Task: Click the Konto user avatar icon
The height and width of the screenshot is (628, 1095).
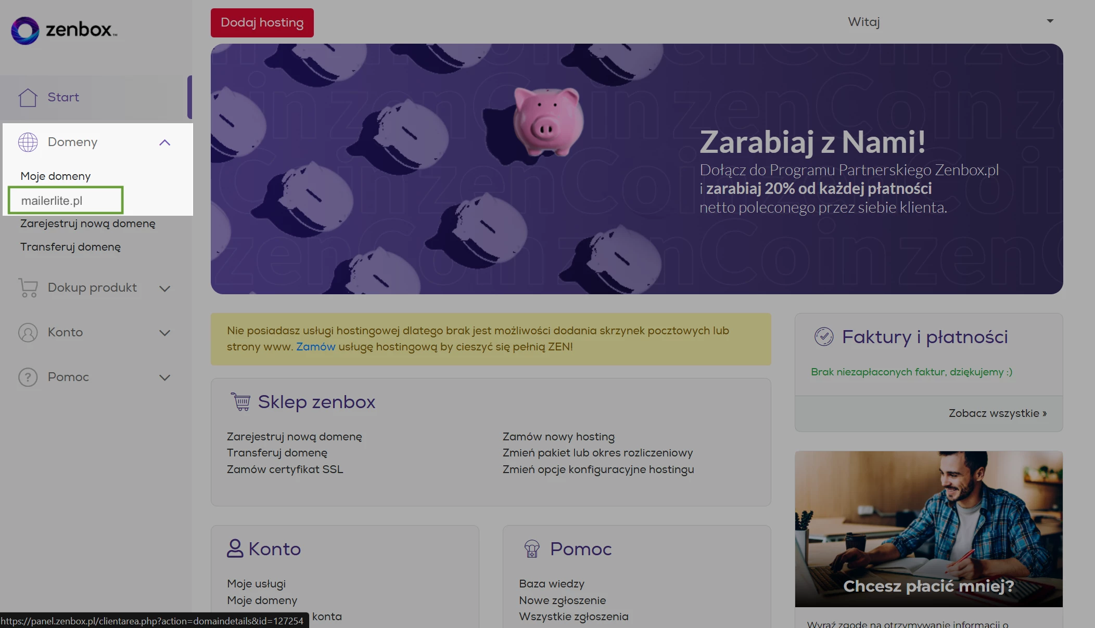Action: 28,332
